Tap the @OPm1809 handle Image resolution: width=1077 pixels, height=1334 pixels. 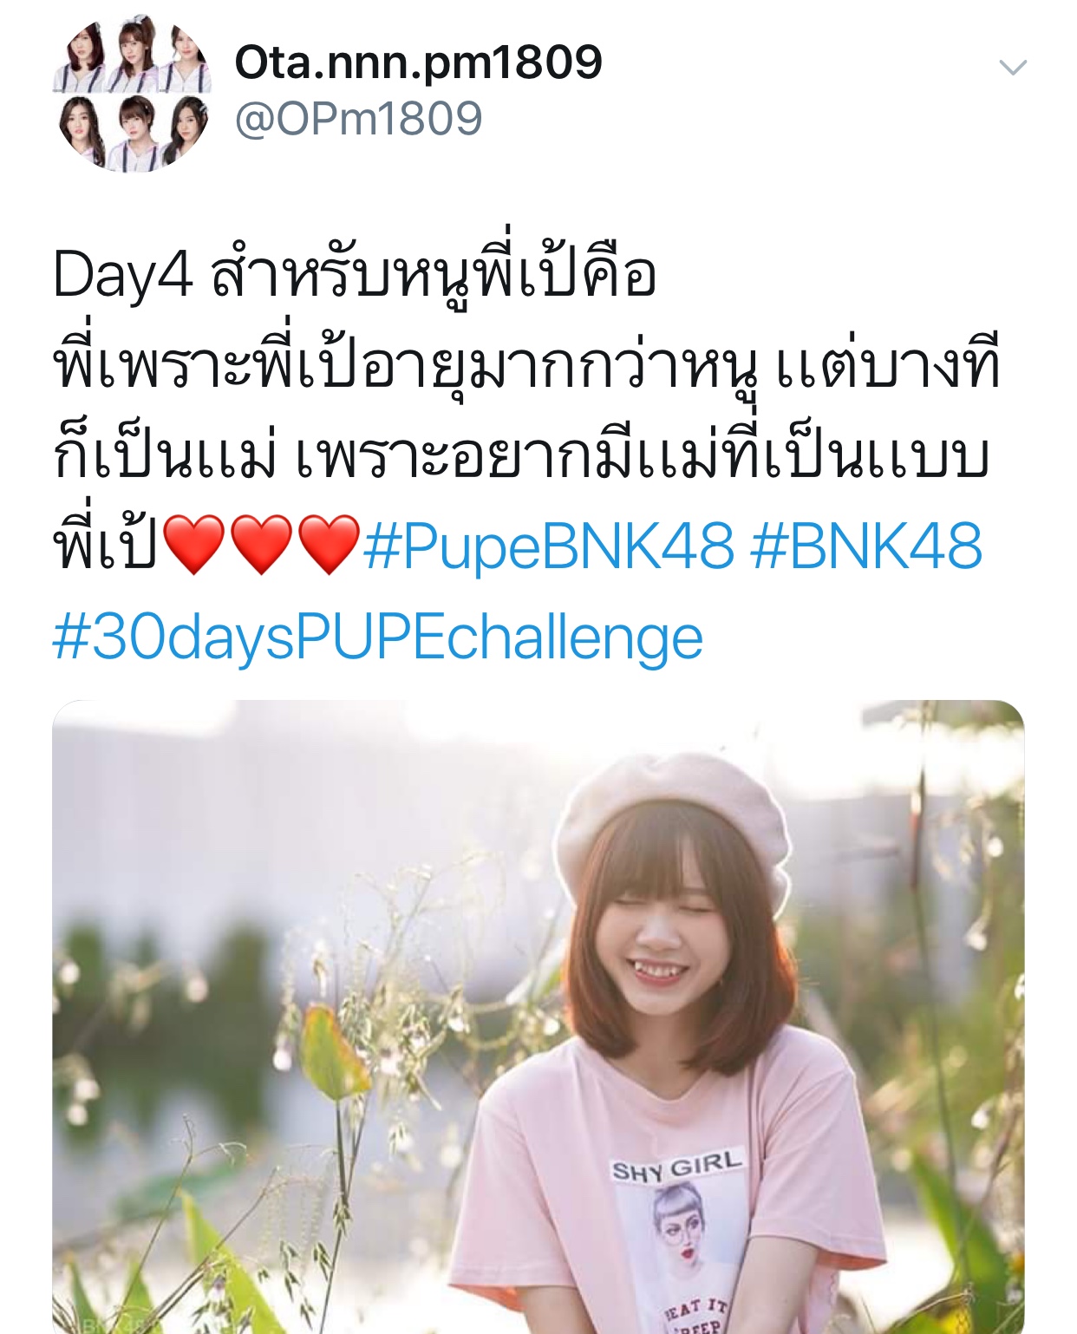click(358, 118)
